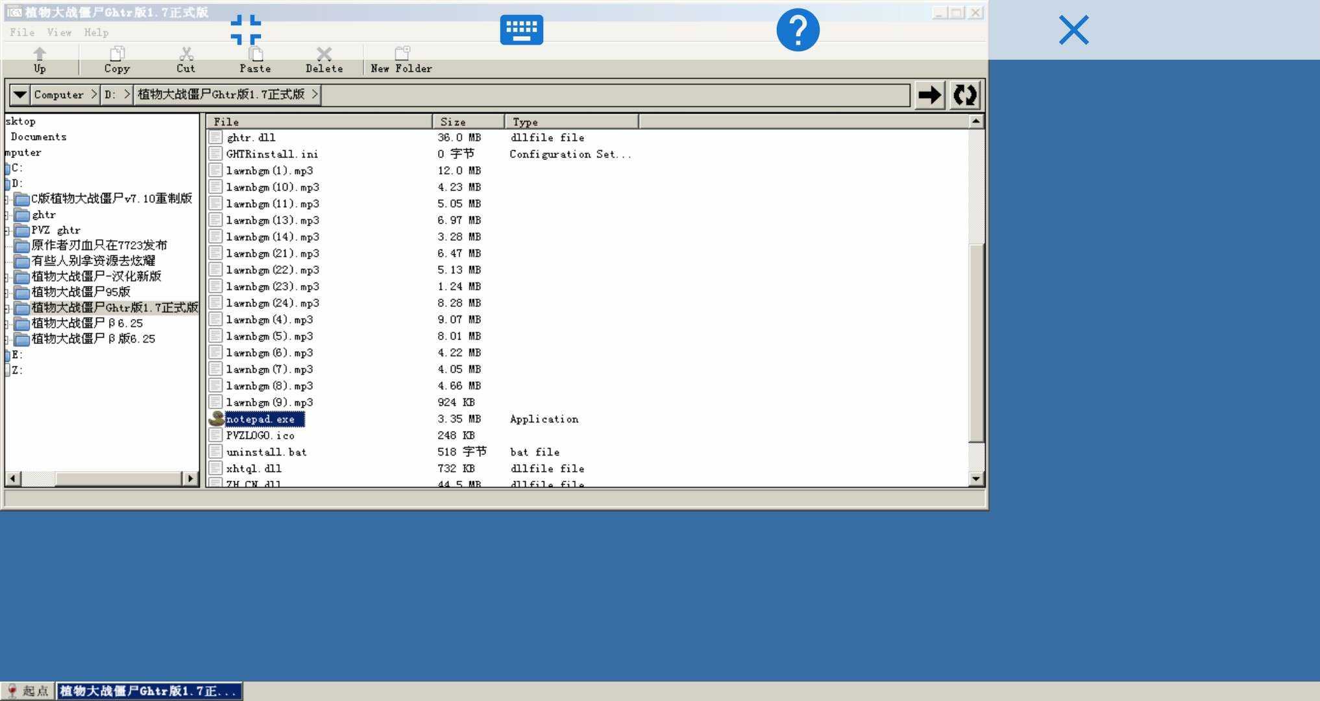
Task: Open the address bar history dropdown
Action: tap(20, 95)
